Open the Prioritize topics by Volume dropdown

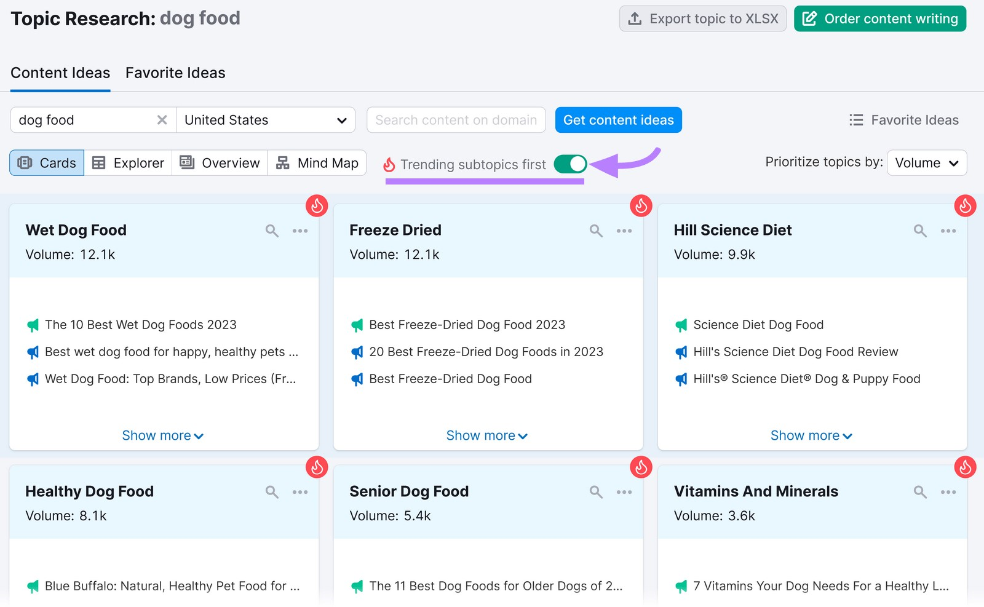pos(927,163)
